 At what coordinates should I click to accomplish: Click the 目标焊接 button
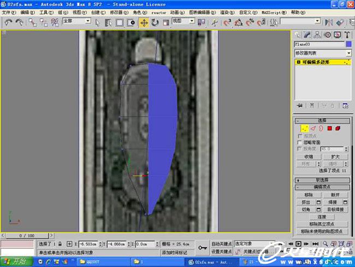click(x=335, y=210)
